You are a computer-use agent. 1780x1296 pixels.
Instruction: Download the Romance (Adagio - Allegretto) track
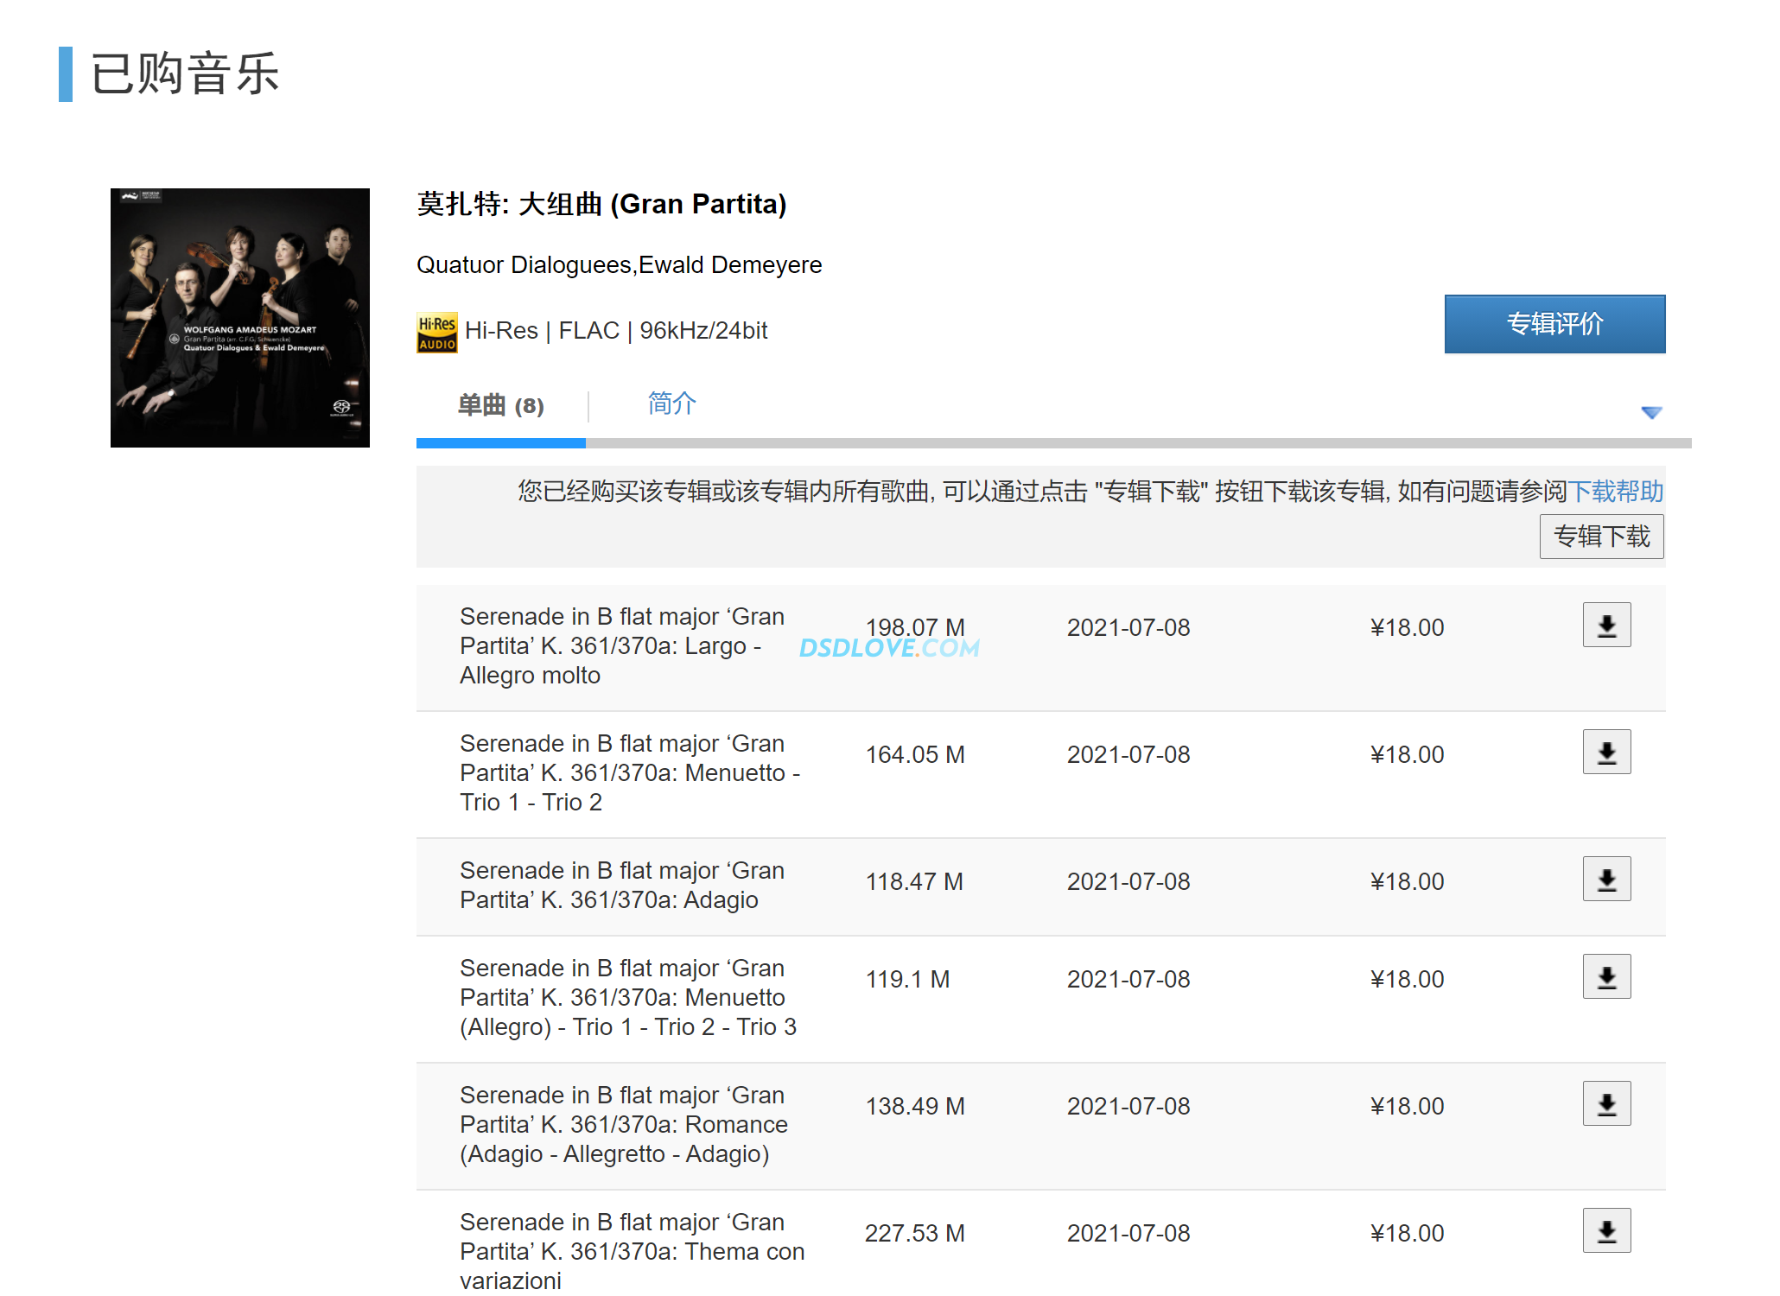[x=1606, y=1103]
